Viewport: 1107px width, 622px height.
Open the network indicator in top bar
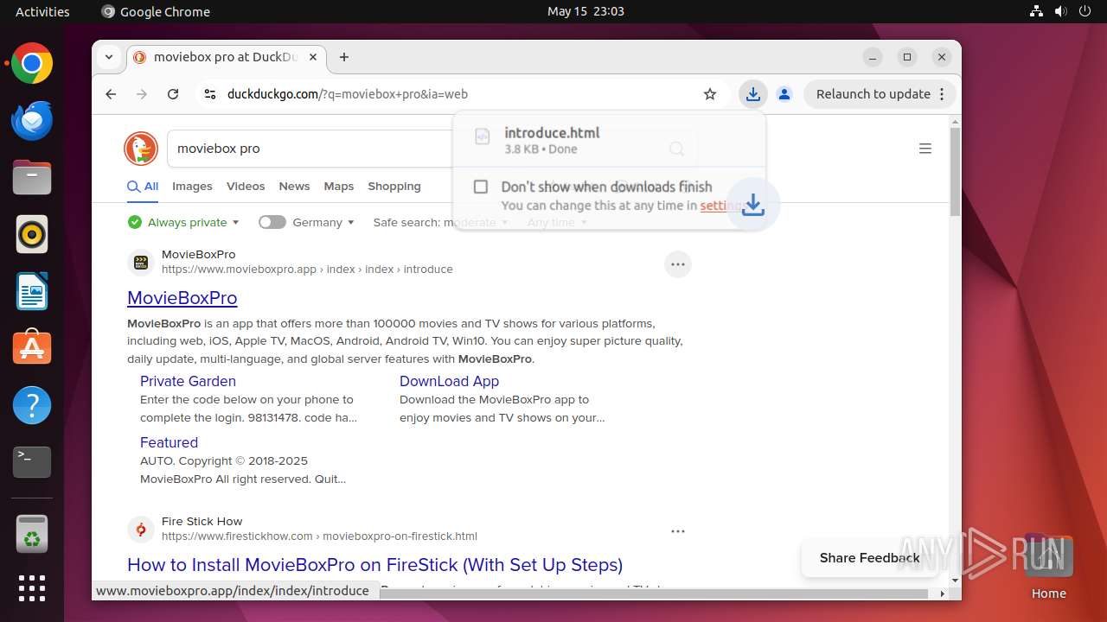[1036, 11]
